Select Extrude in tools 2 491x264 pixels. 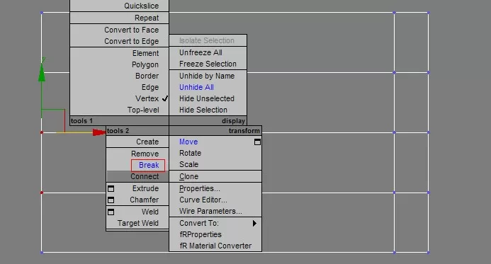point(145,188)
